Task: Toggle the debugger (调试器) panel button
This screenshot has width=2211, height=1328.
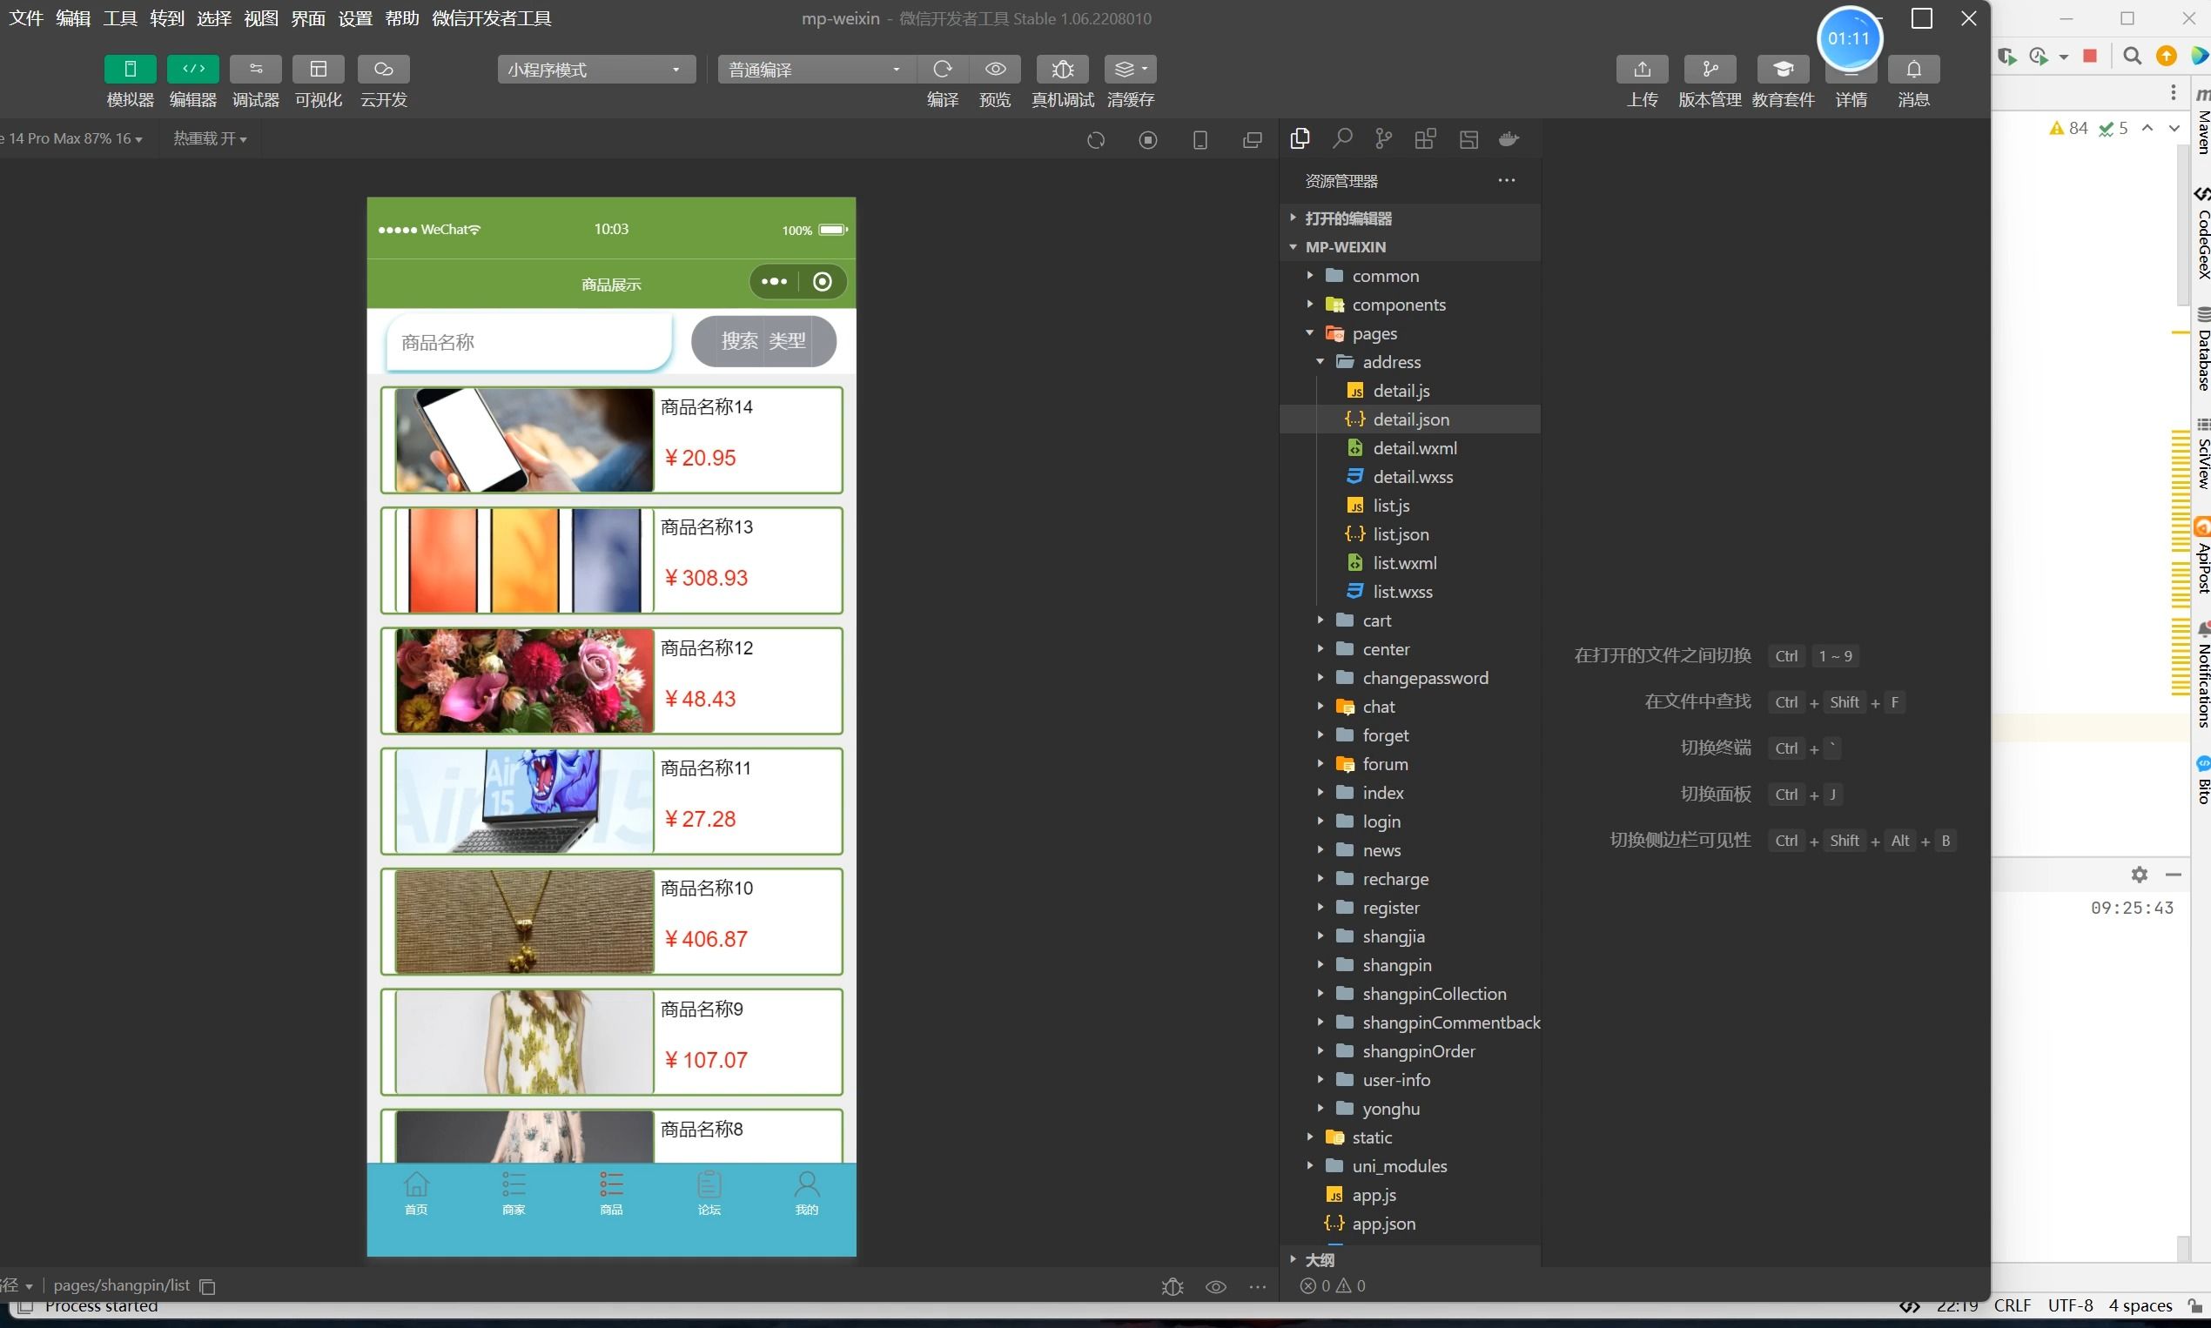Action: [x=255, y=69]
